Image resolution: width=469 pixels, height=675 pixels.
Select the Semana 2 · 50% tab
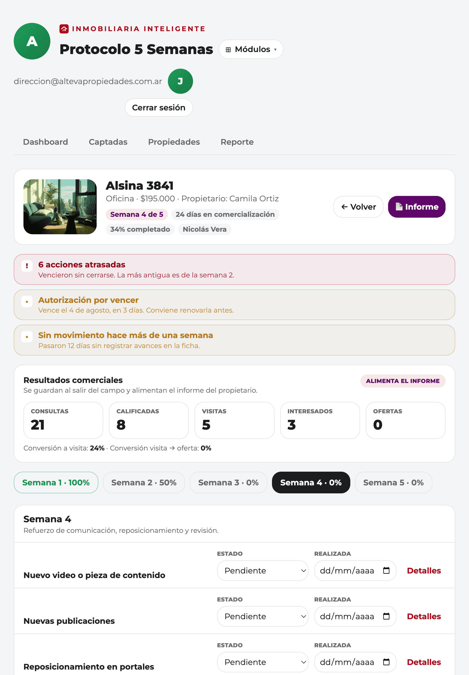(x=144, y=483)
